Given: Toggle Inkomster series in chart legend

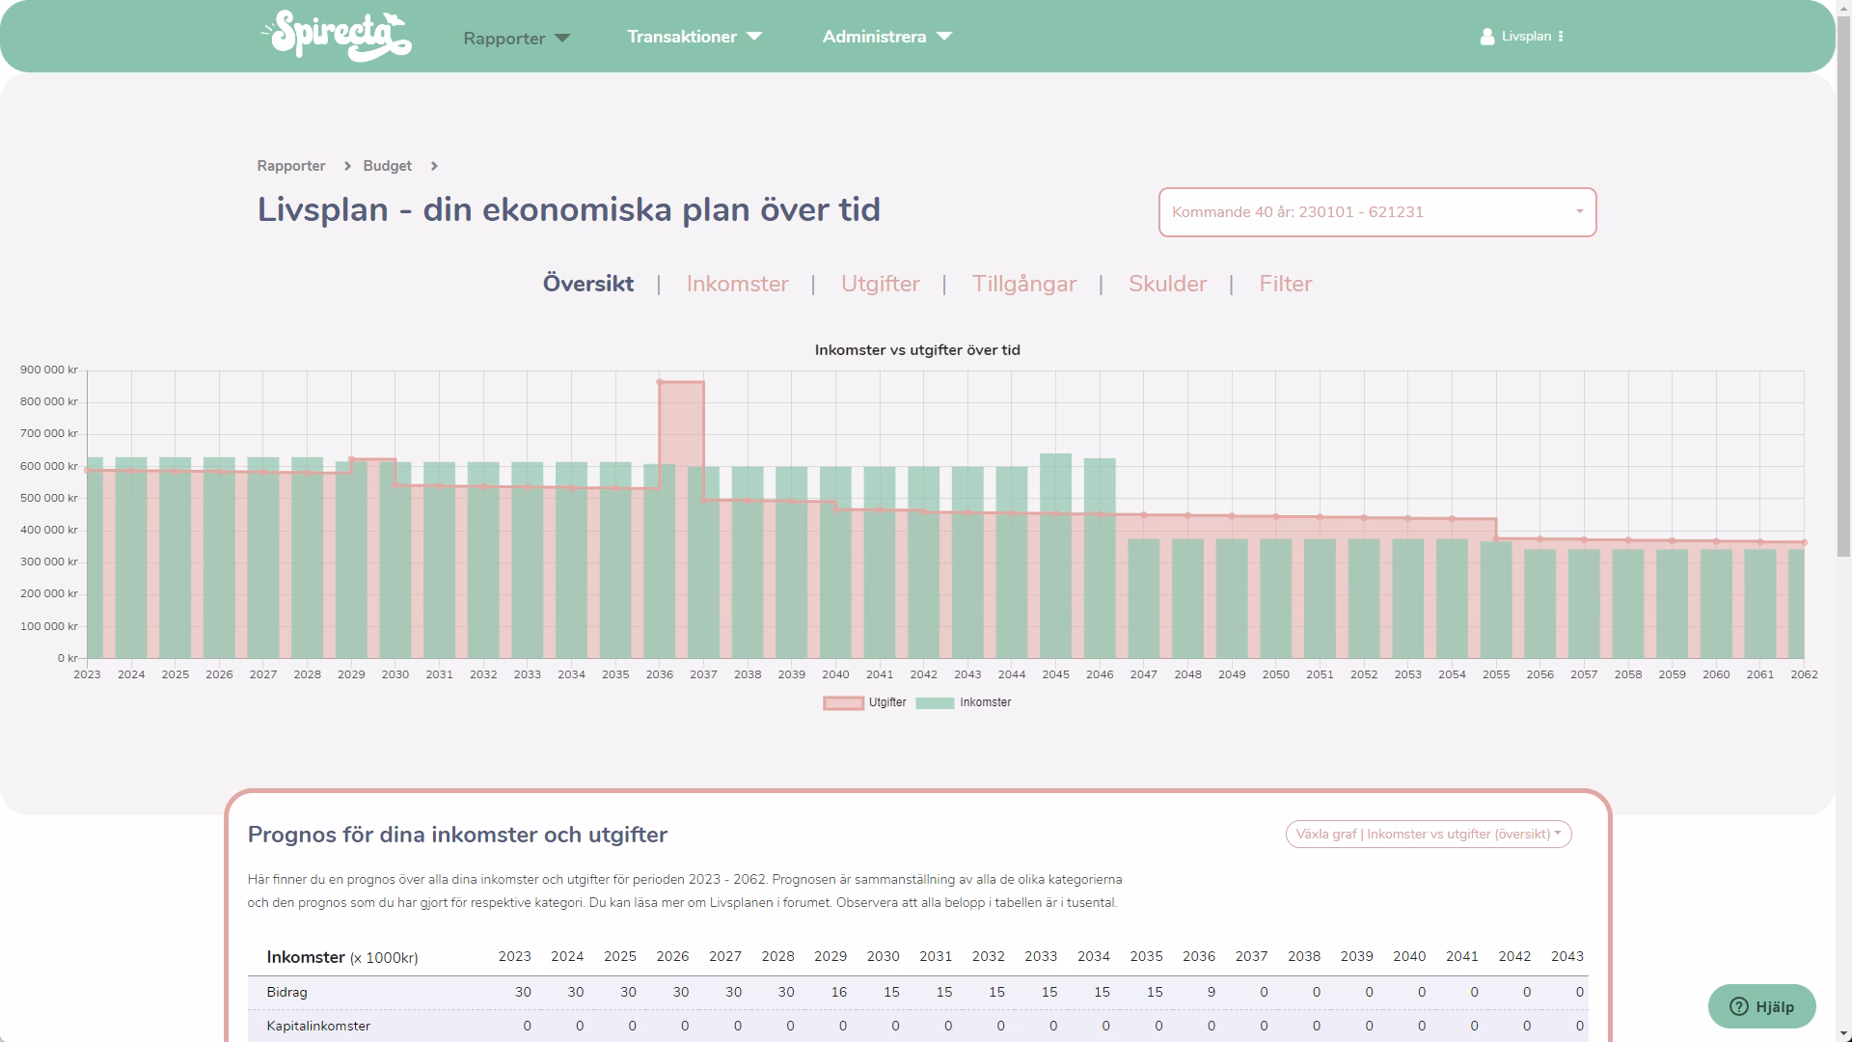Looking at the screenshot, I should point(963,702).
